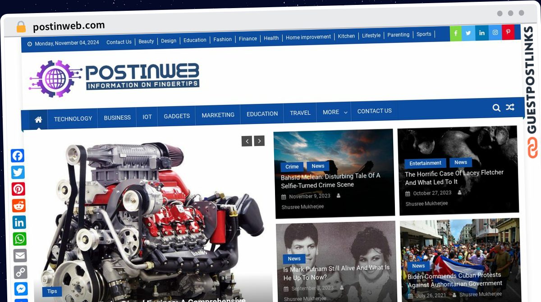This screenshot has width=541, height=302.
Task: Open the MARKETING menu item
Action: pyautogui.click(x=218, y=115)
